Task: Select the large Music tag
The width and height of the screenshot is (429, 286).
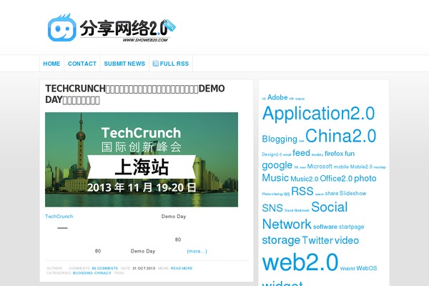Action: click(x=275, y=178)
